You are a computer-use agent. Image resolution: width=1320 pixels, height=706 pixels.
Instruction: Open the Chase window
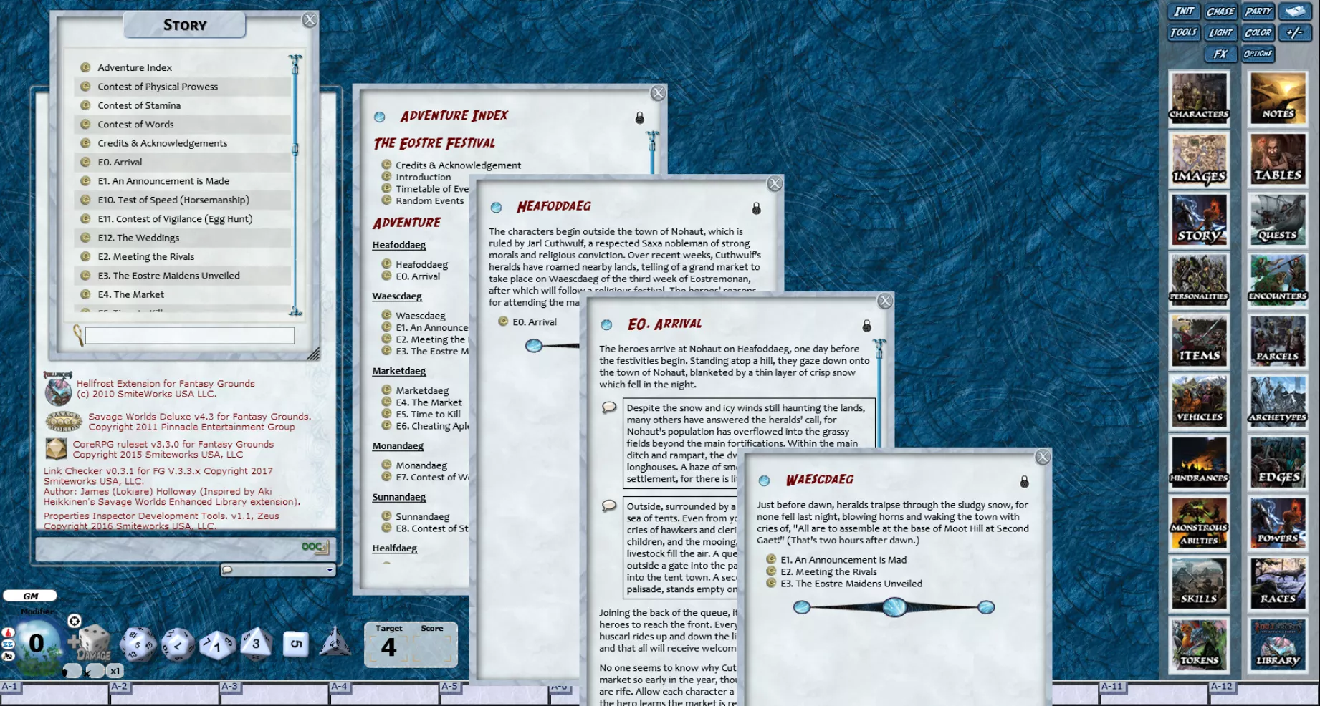tap(1220, 11)
